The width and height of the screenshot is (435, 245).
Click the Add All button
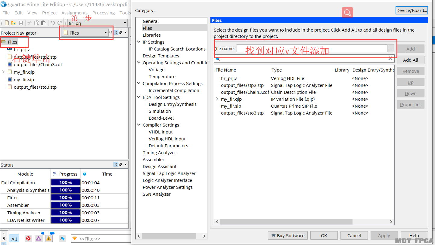pos(411,60)
